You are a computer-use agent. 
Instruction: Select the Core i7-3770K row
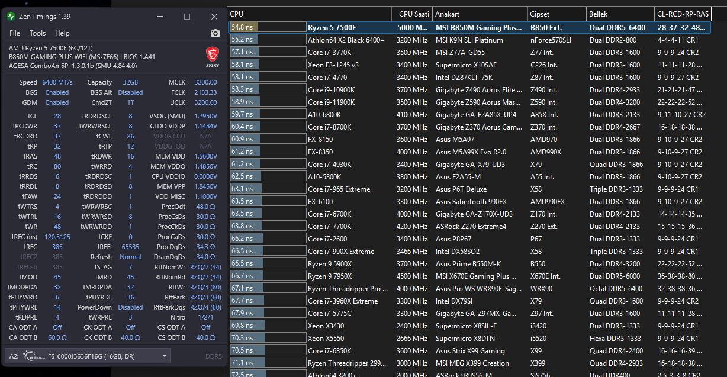click(x=470, y=52)
